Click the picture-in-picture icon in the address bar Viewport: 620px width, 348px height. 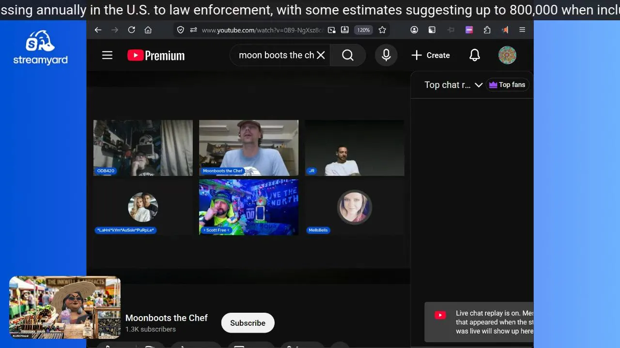pos(332,30)
